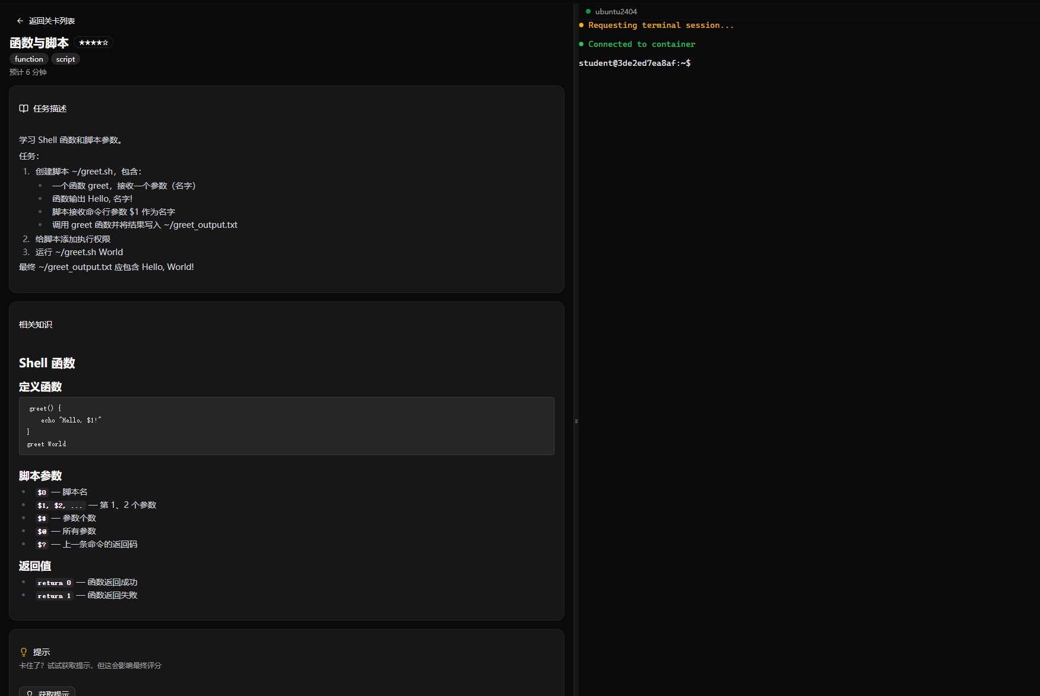Click the echo "Hello, $1!" code line
Viewport: 1040px width, 696px height.
coord(71,420)
